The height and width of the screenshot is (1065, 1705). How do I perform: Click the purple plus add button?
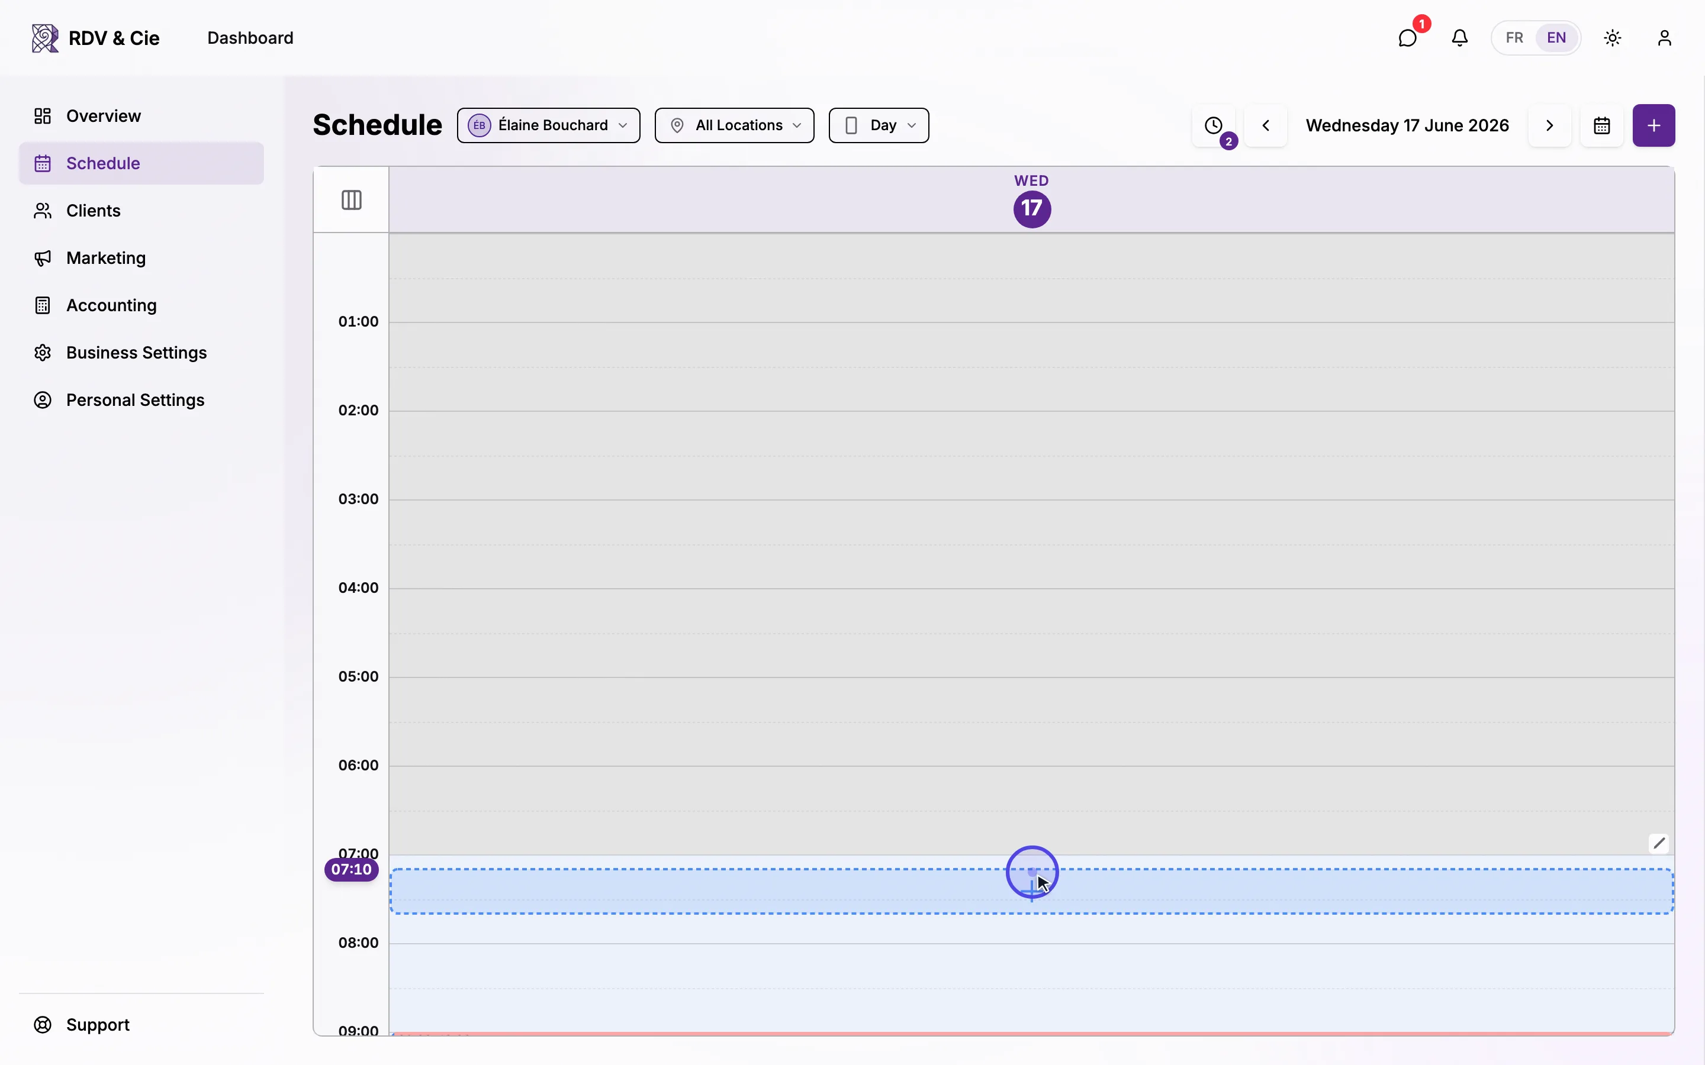pyautogui.click(x=1653, y=125)
